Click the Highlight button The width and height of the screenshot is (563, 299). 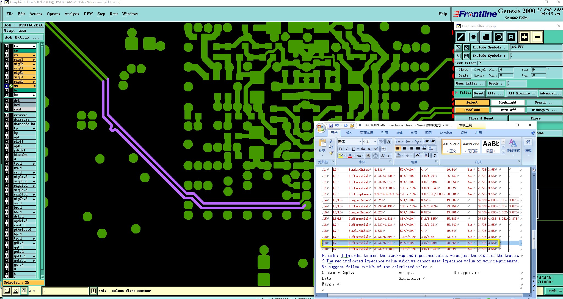pos(508,102)
